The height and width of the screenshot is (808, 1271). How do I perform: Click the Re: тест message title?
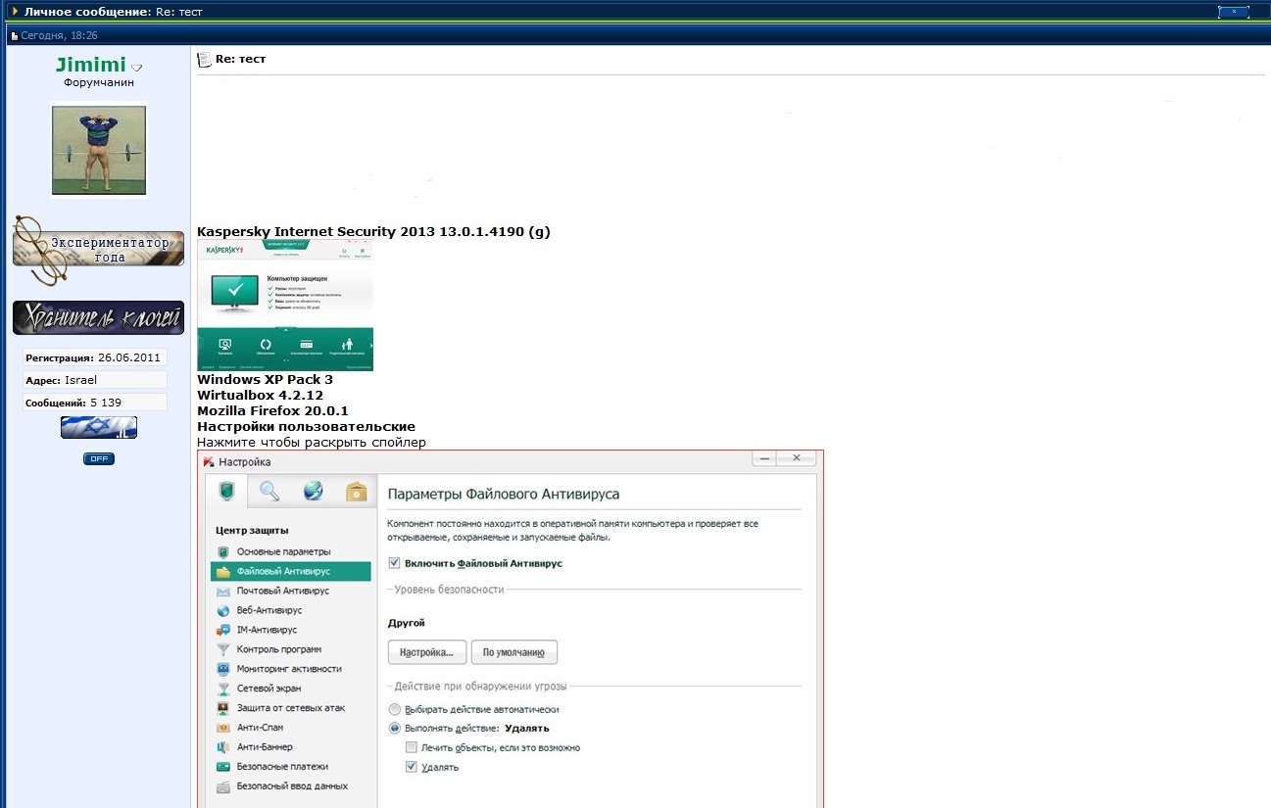240,60
